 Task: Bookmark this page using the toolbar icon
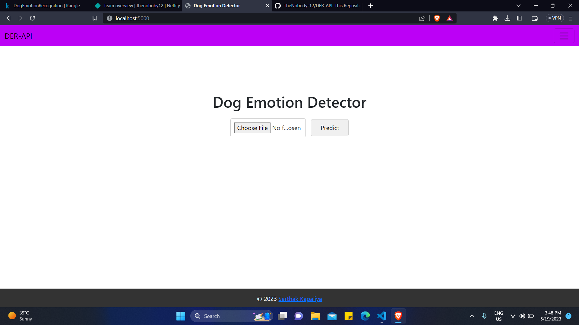94,18
